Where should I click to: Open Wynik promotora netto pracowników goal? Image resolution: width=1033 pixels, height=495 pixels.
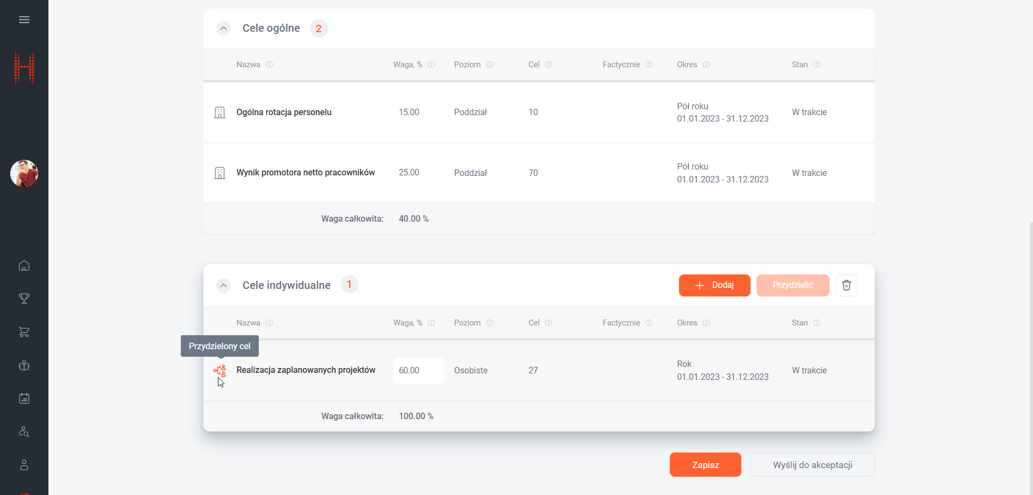tap(306, 173)
